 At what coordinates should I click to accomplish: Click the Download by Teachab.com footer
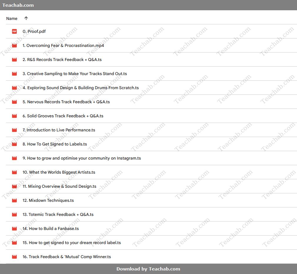click(x=148, y=269)
